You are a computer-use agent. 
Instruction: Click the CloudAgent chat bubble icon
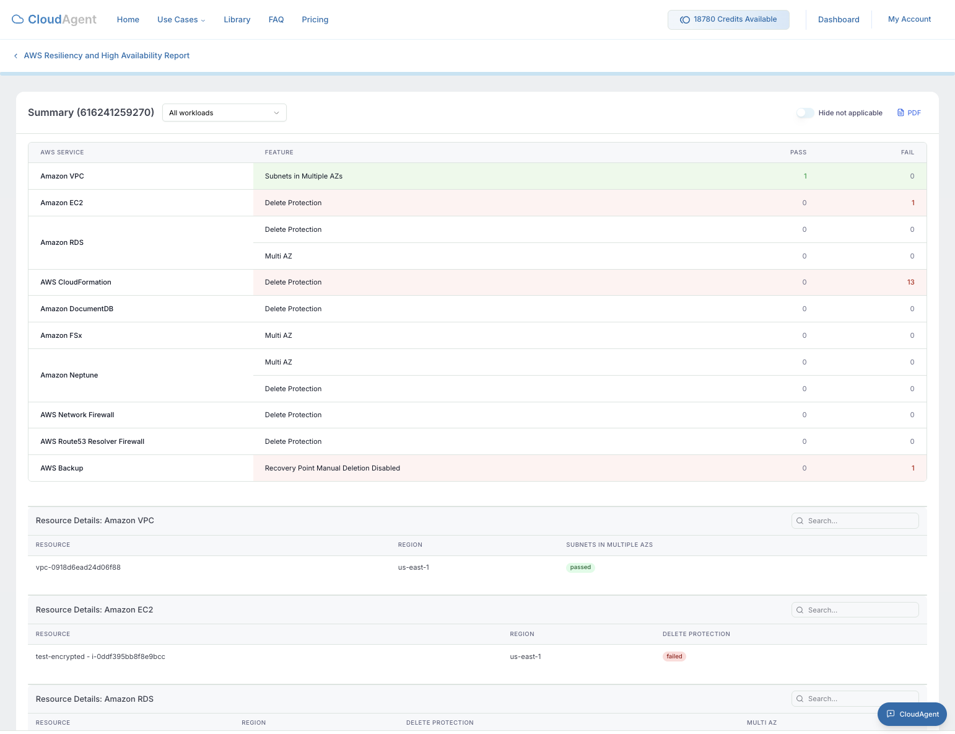[891, 714]
